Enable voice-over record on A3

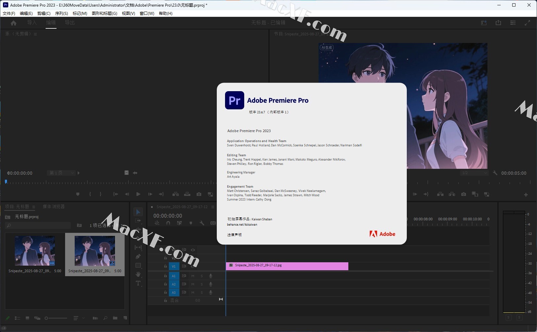point(211,292)
